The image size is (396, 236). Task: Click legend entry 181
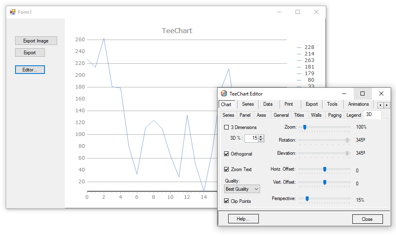coord(306,67)
